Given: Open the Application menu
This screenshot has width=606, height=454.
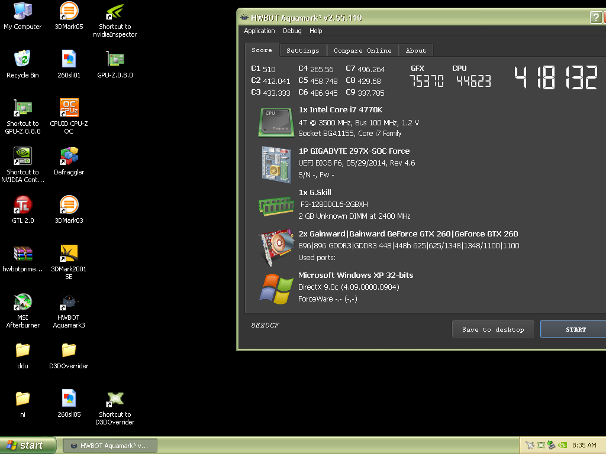Looking at the screenshot, I should 259,31.
